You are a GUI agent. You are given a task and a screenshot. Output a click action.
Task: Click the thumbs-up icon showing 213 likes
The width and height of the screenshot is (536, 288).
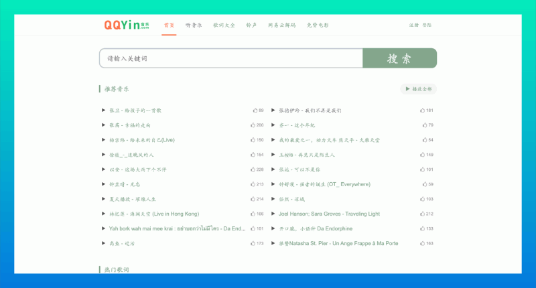click(253, 184)
